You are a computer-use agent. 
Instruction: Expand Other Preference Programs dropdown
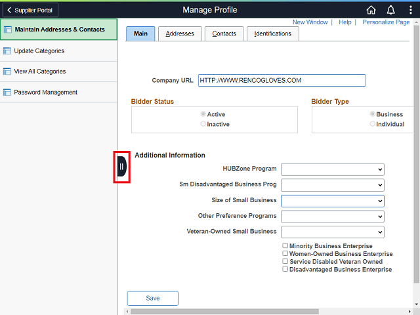click(333, 217)
